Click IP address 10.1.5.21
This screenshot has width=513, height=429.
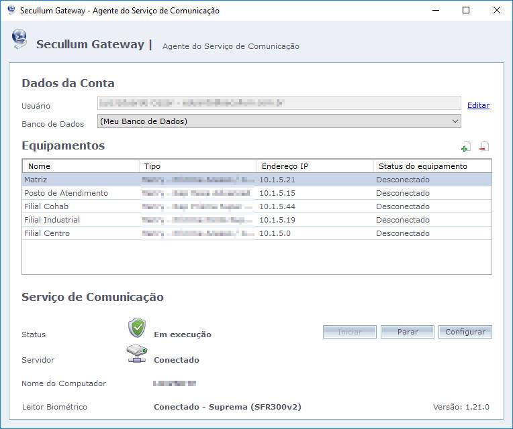[277, 180]
